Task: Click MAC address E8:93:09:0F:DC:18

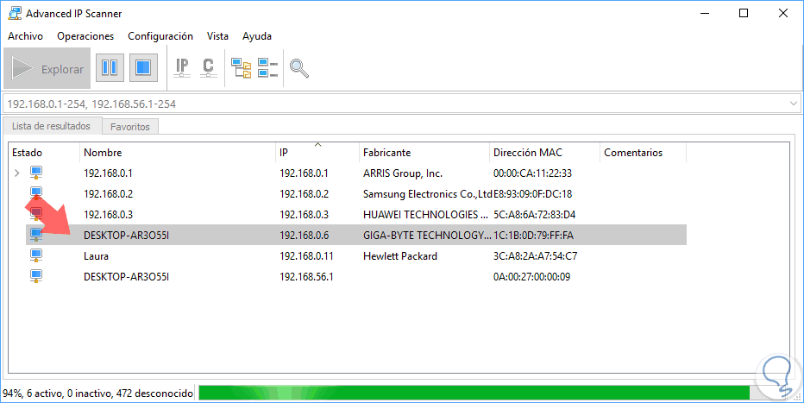Action: pos(532,194)
